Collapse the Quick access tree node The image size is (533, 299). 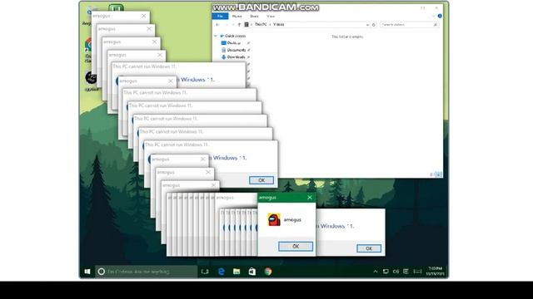[x=216, y=36]
